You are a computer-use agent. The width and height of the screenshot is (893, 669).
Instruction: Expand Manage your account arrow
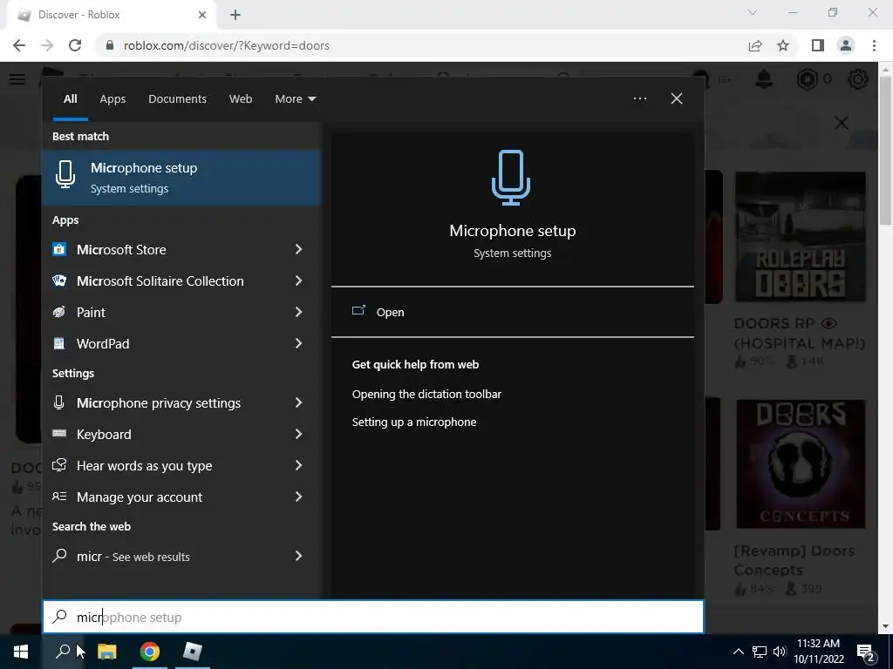(x=298, y=497)
